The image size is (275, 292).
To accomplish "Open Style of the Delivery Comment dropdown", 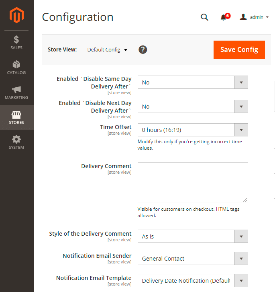I will [193, 236].
